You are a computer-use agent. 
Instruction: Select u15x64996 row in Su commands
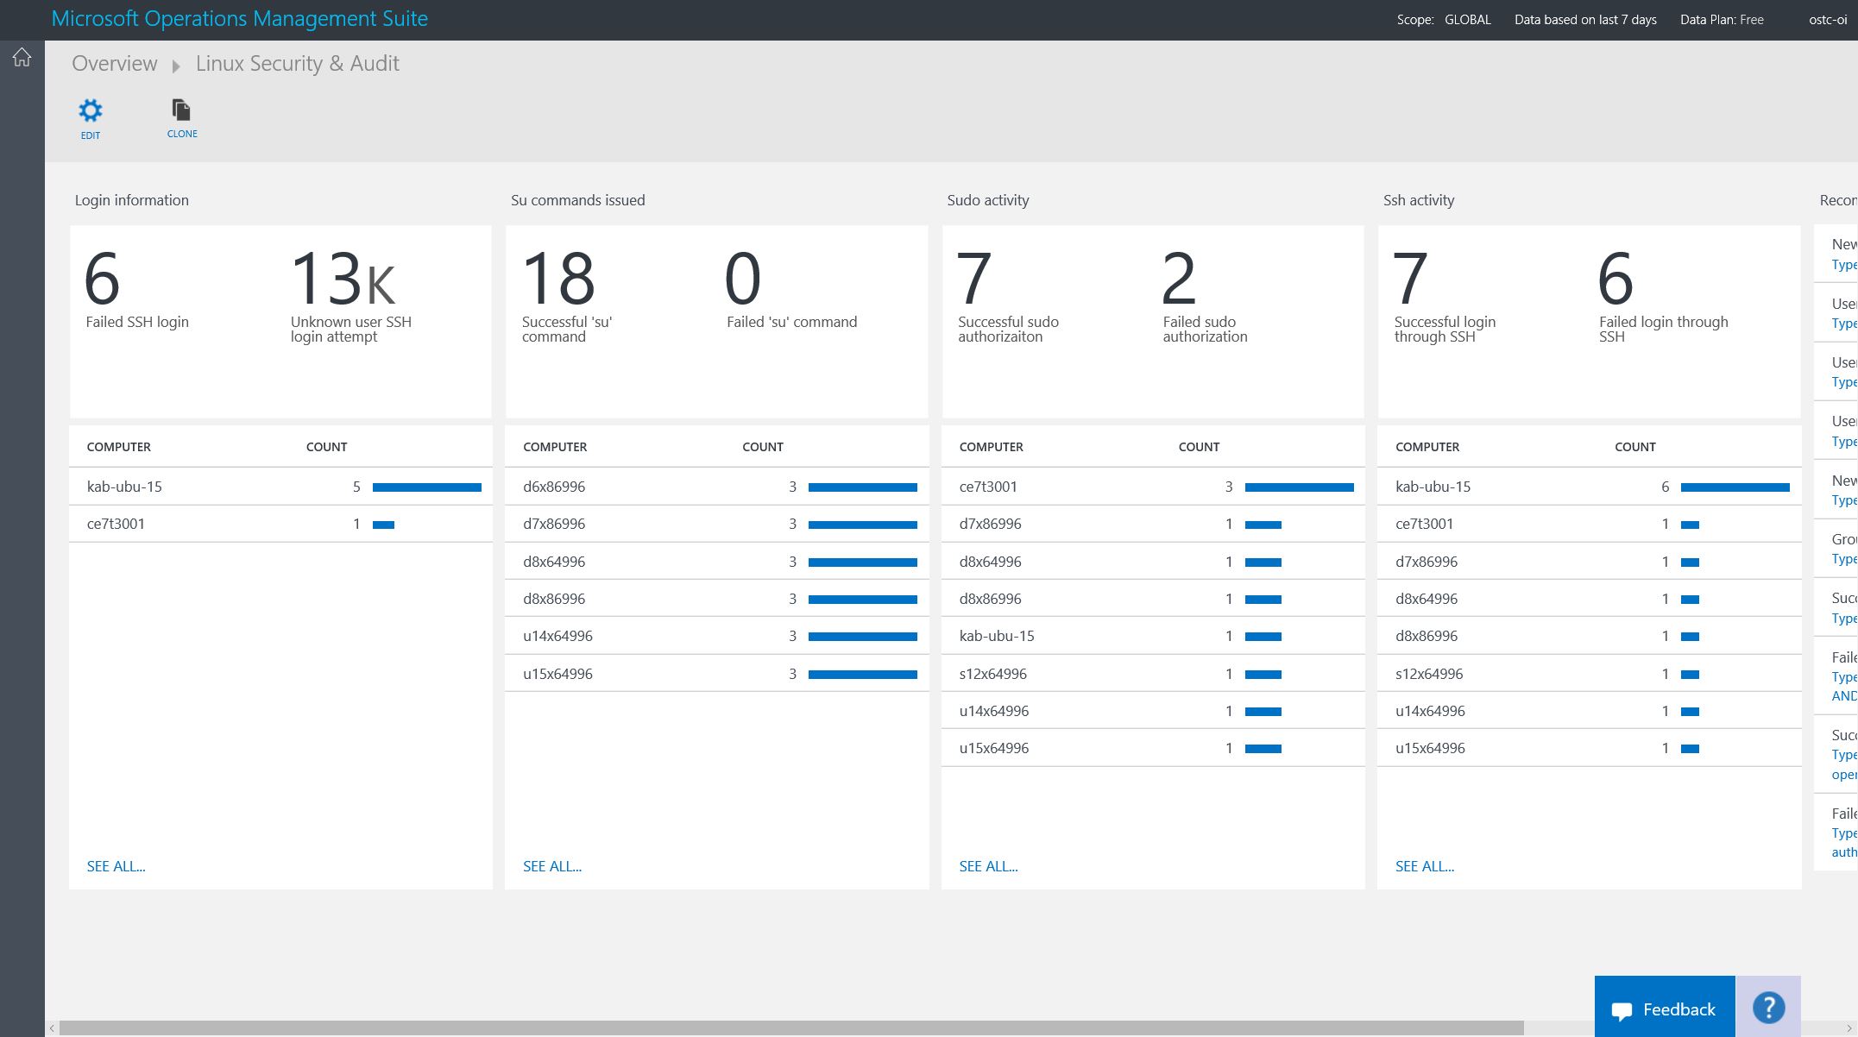coord(716,674)
